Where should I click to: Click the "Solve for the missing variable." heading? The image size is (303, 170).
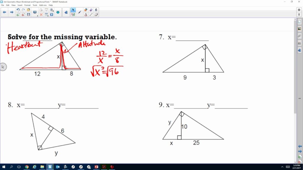tap(62, 37)
